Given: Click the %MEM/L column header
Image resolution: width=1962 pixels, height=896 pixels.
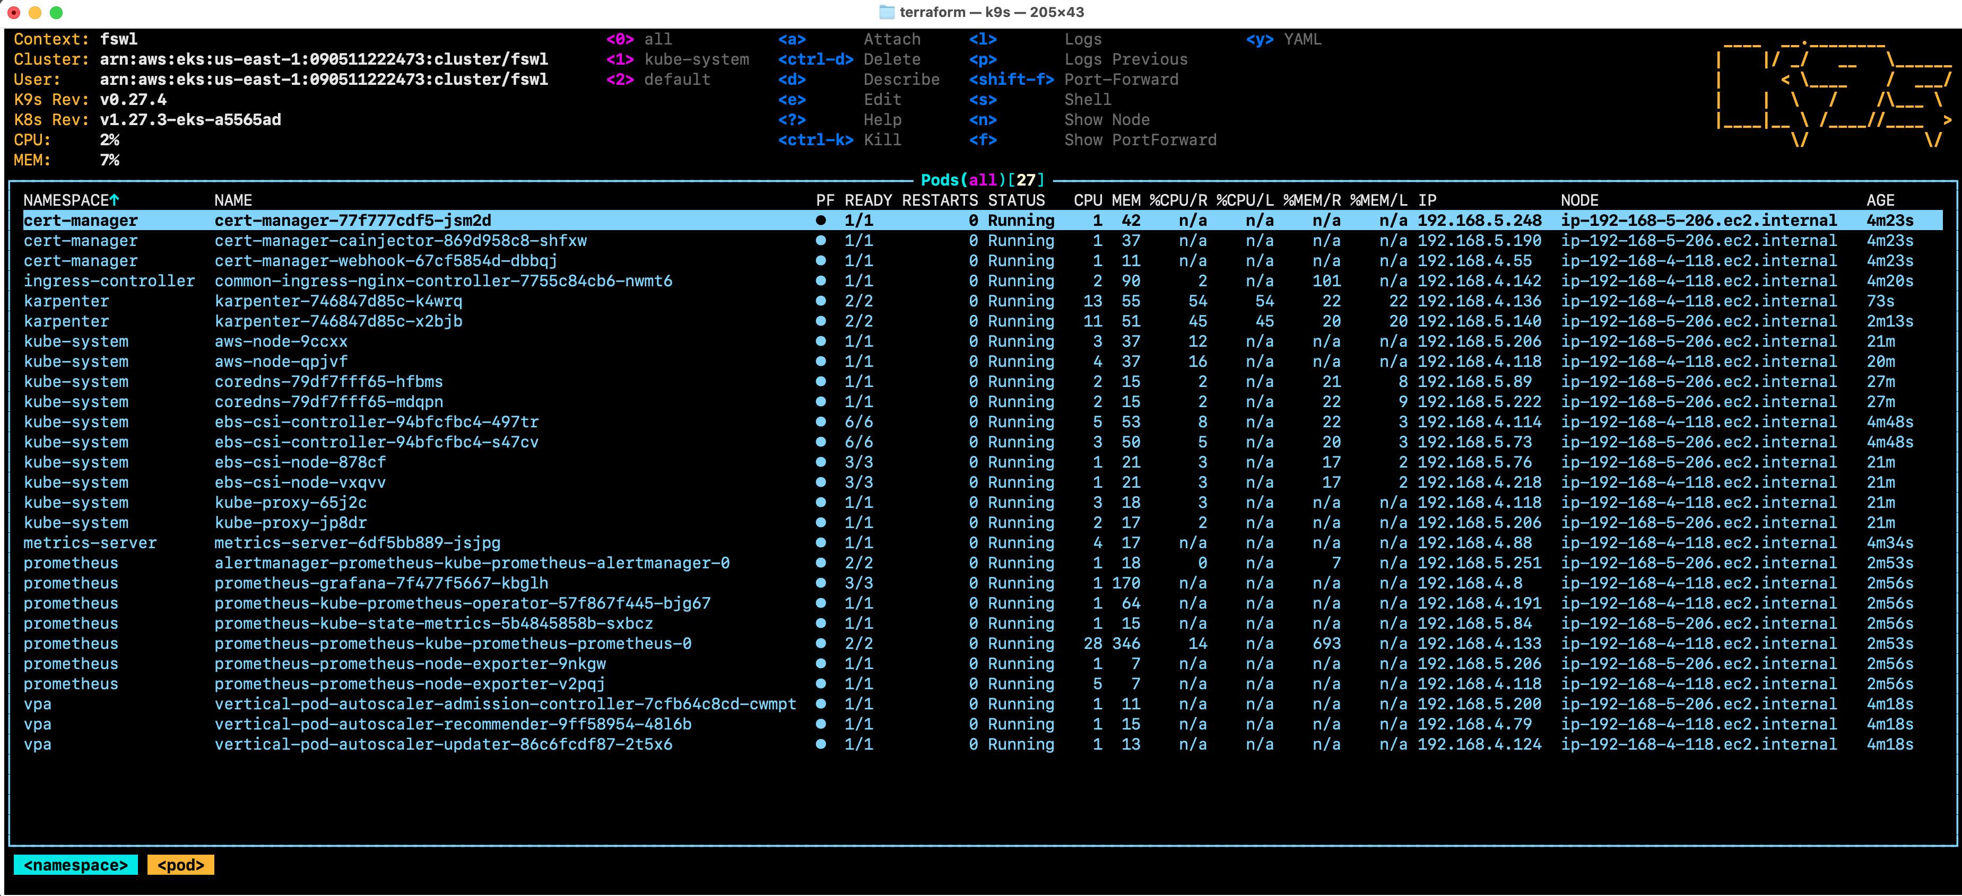Looking at the screenshot, I should click(1378, 200).
